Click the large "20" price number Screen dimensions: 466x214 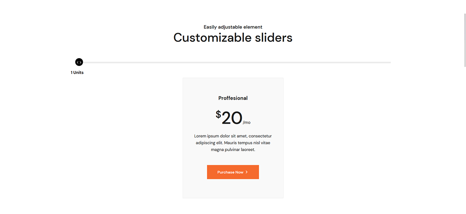tap(232, 118)
